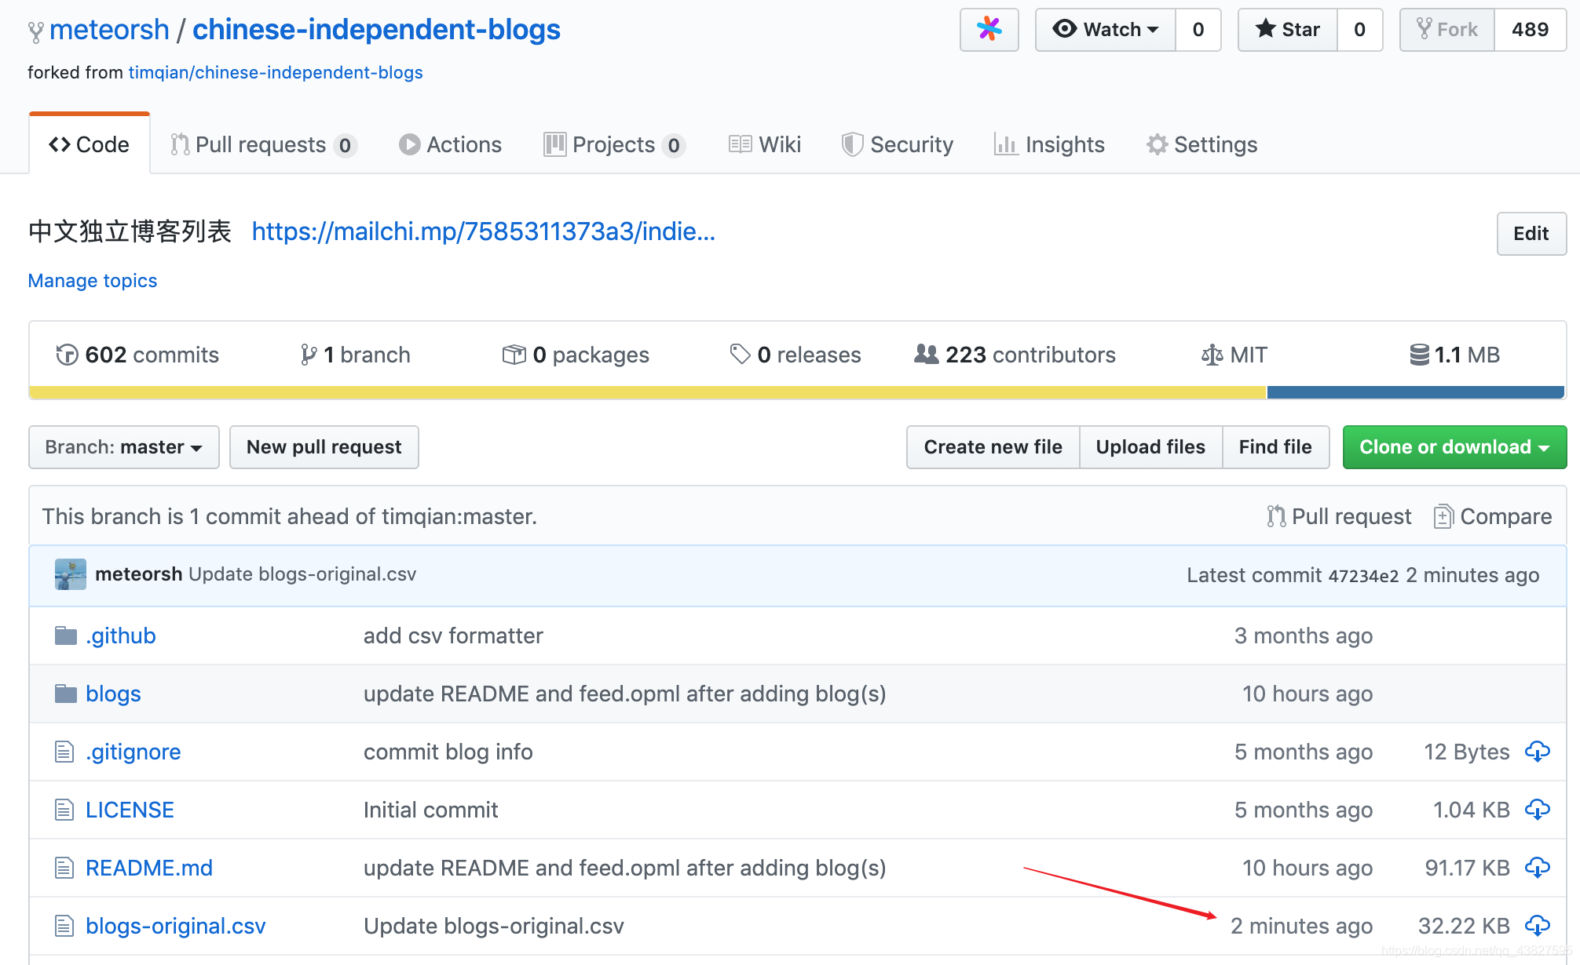The image size is (1580, 965).
Task: Click the .gitignore file icon
Action: coord(64,752)
